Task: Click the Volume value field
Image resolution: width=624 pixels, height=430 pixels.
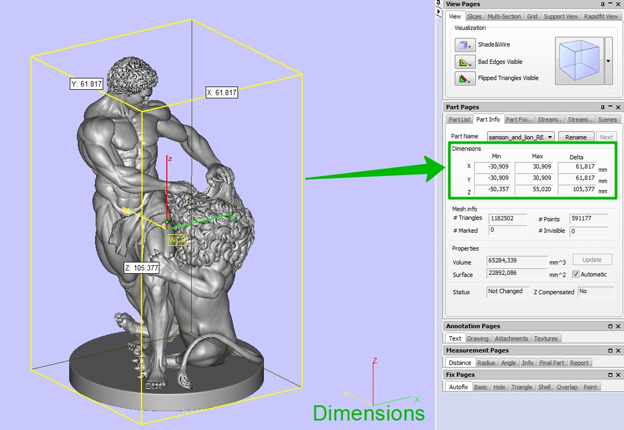Action: (x=517, y=261)
